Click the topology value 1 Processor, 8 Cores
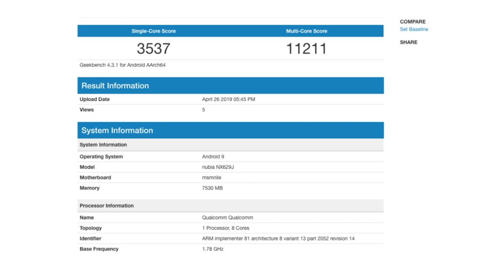 226,228
